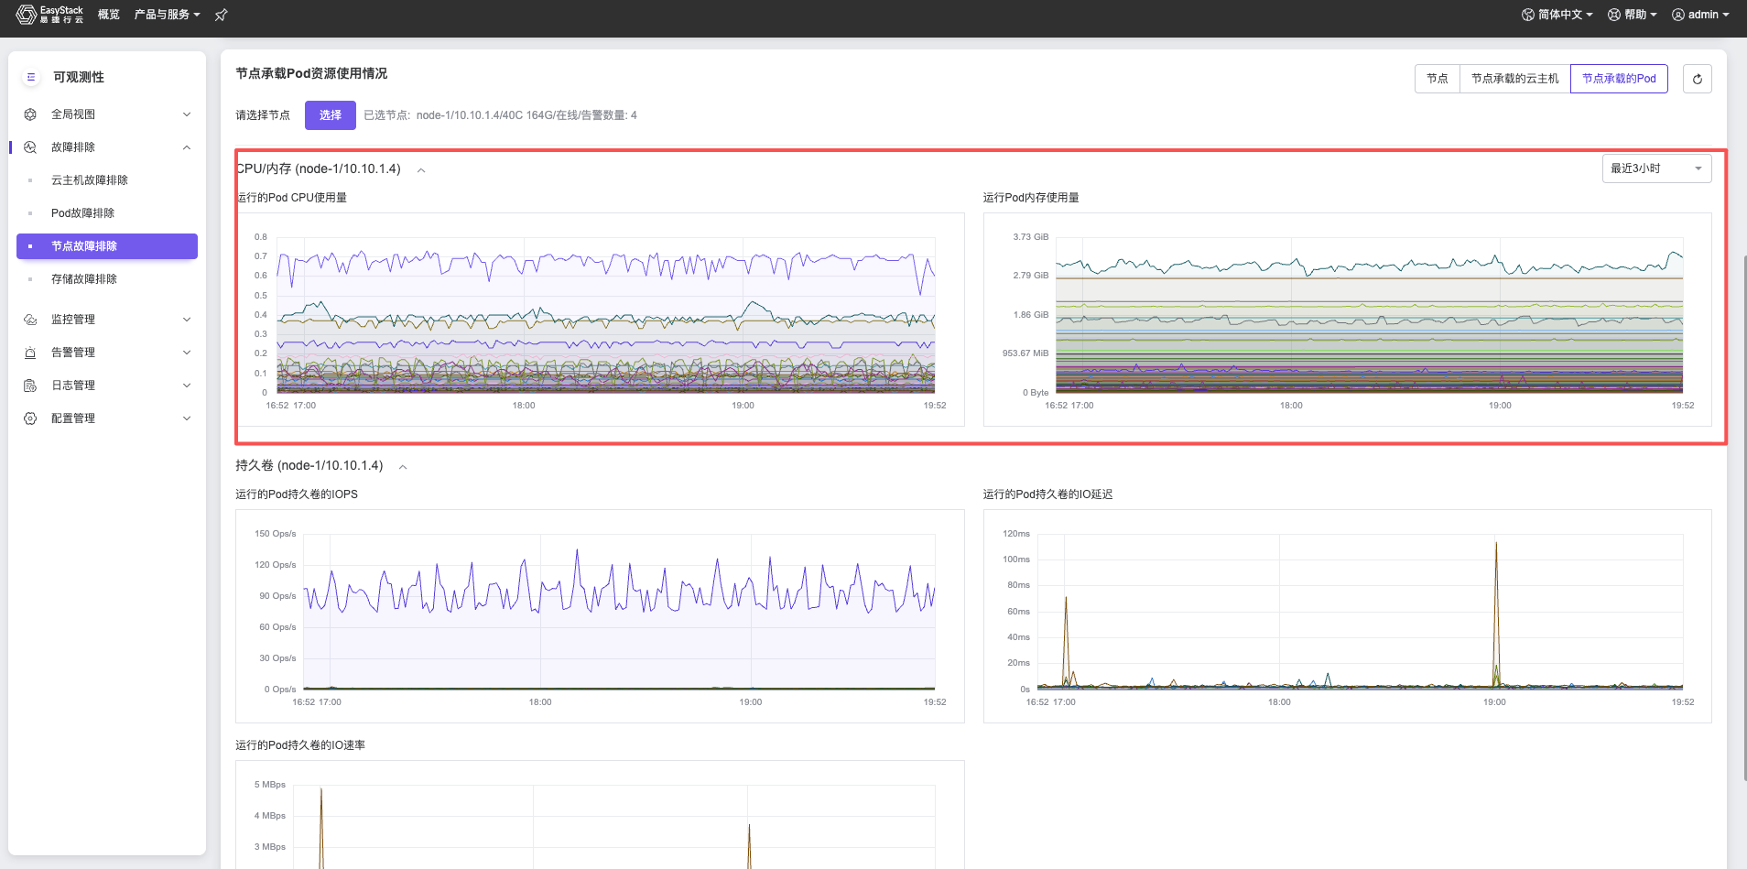Click the 告警管理 bell icon
The width and height of the screenshot is (1747, 869).
point(30,353)
